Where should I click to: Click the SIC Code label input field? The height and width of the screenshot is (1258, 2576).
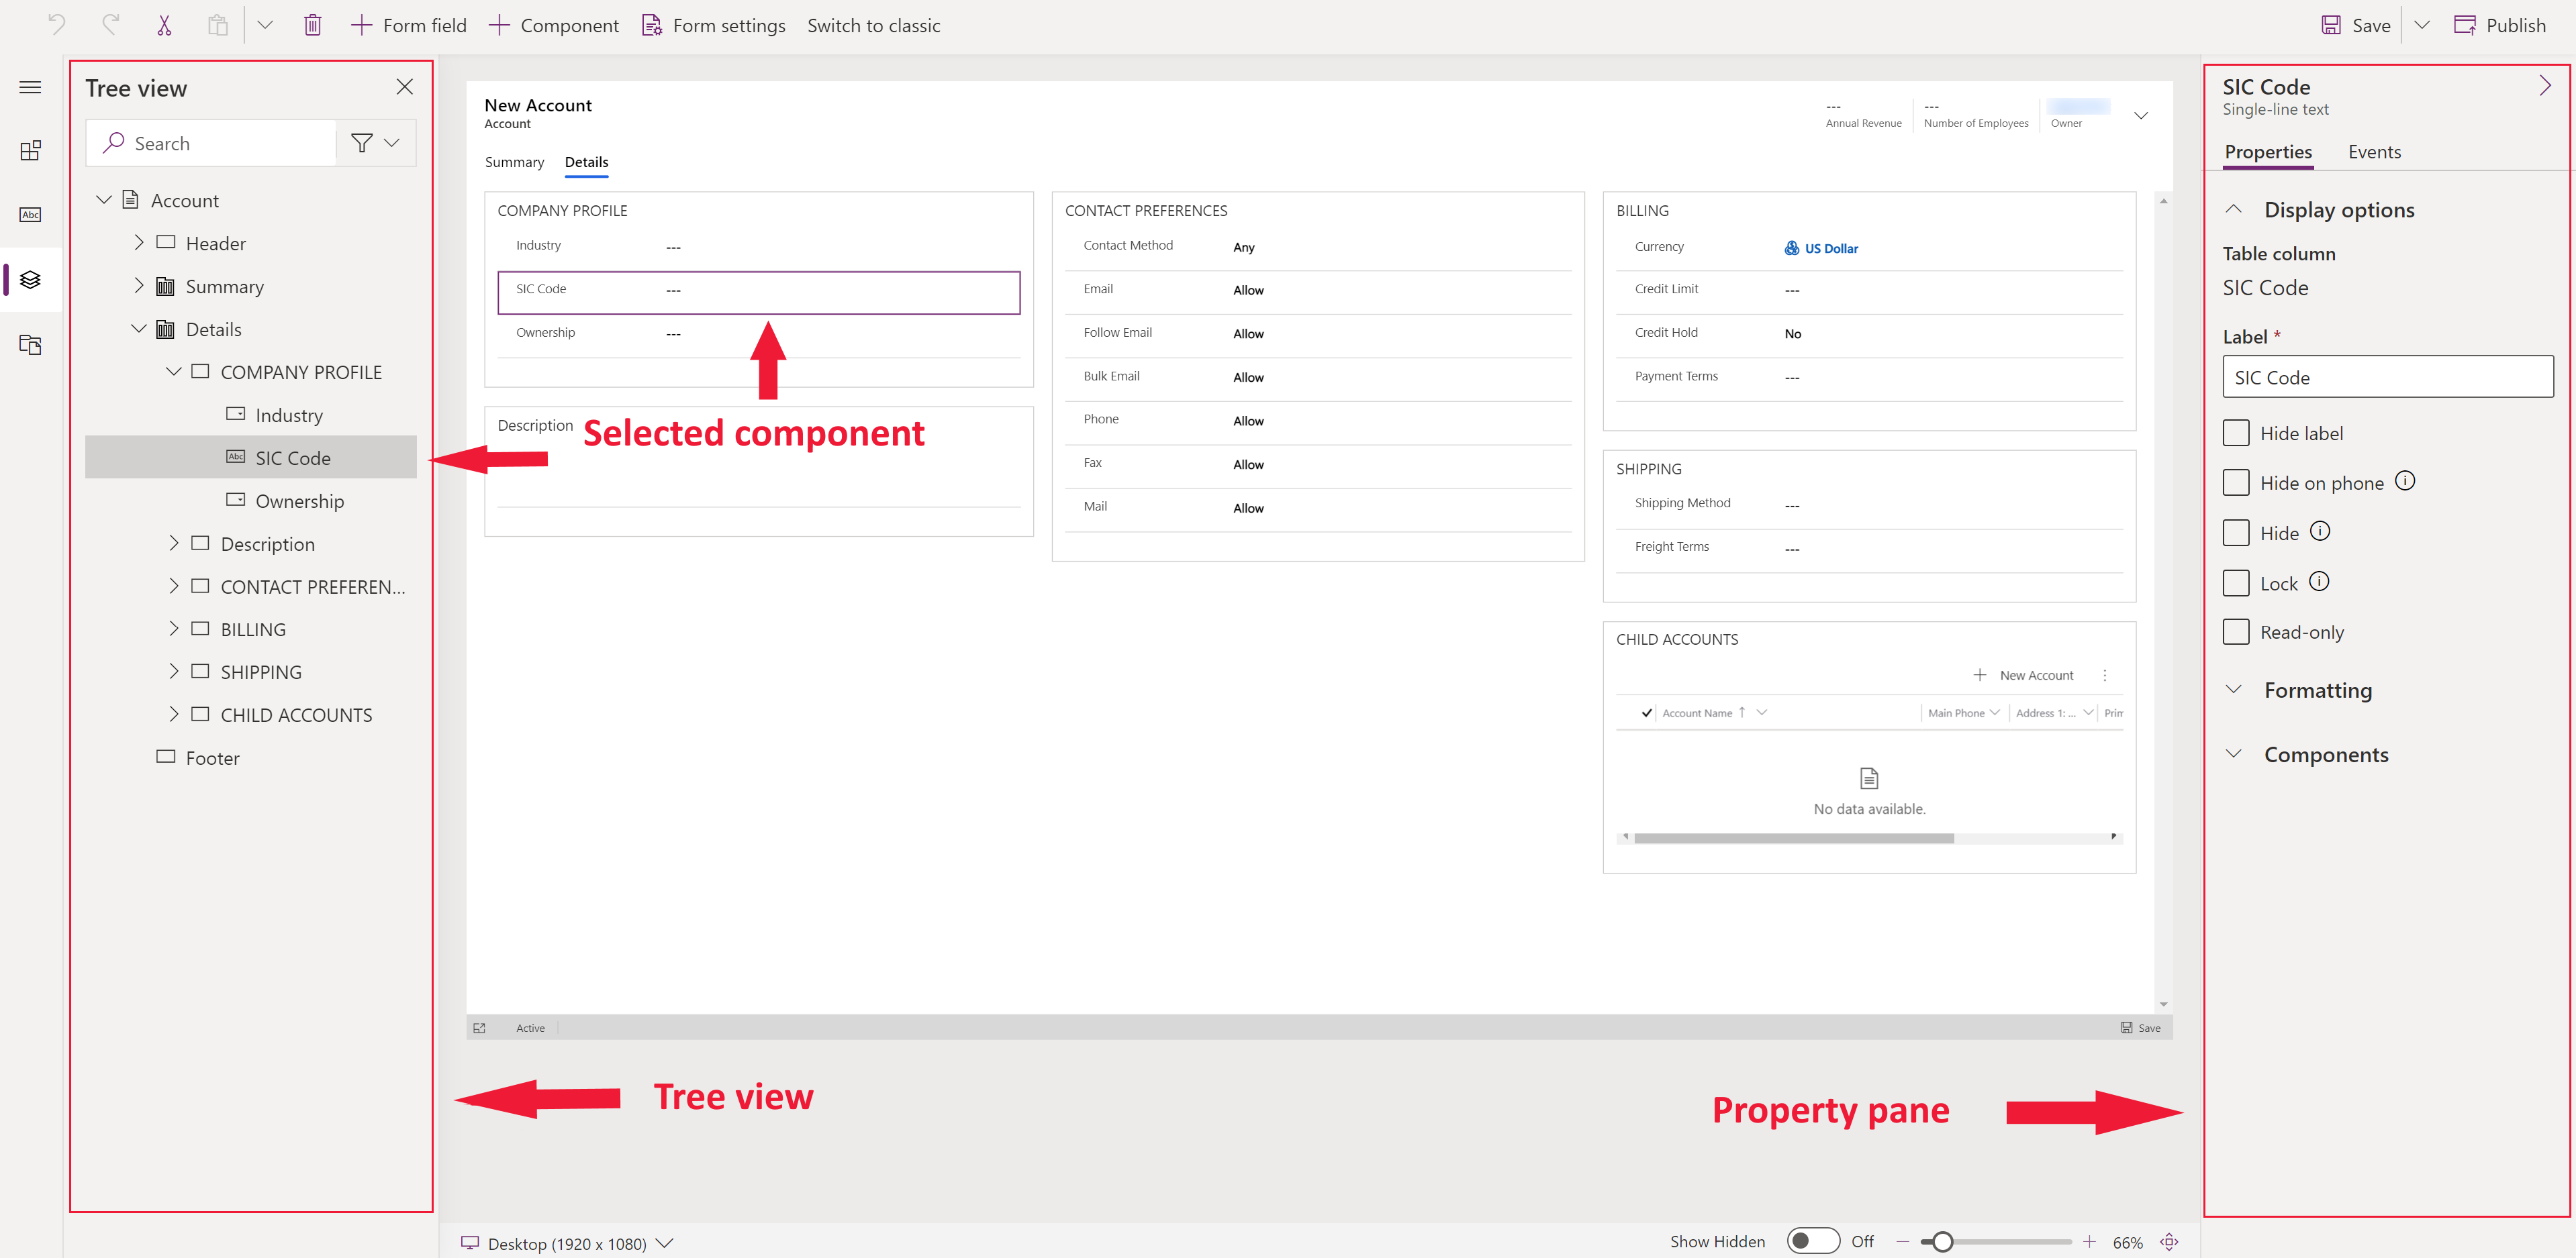pyautogui.click(x=2389, y=378)
